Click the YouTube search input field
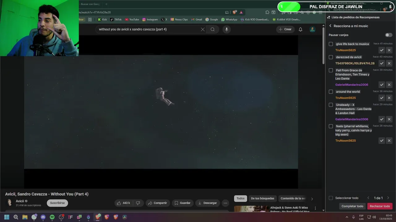 pos(148,29)
